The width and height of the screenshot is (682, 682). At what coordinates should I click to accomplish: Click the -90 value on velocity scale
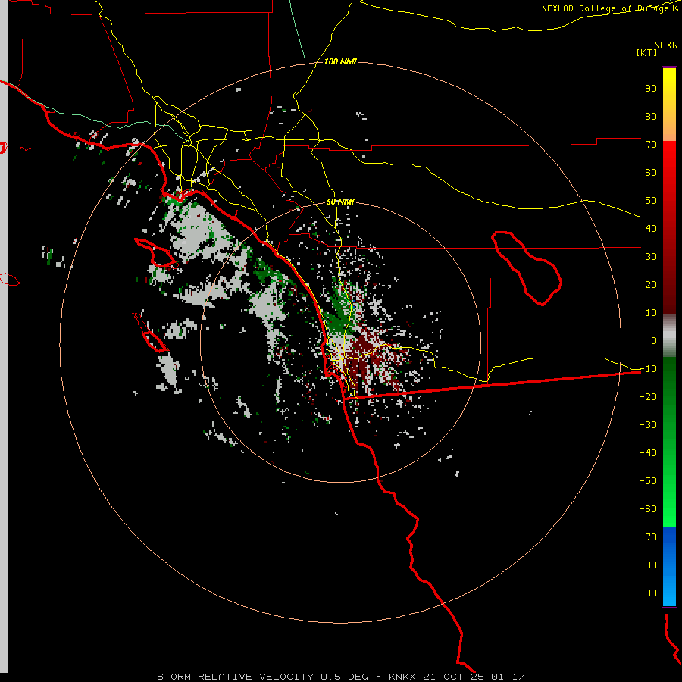(648, 593)
